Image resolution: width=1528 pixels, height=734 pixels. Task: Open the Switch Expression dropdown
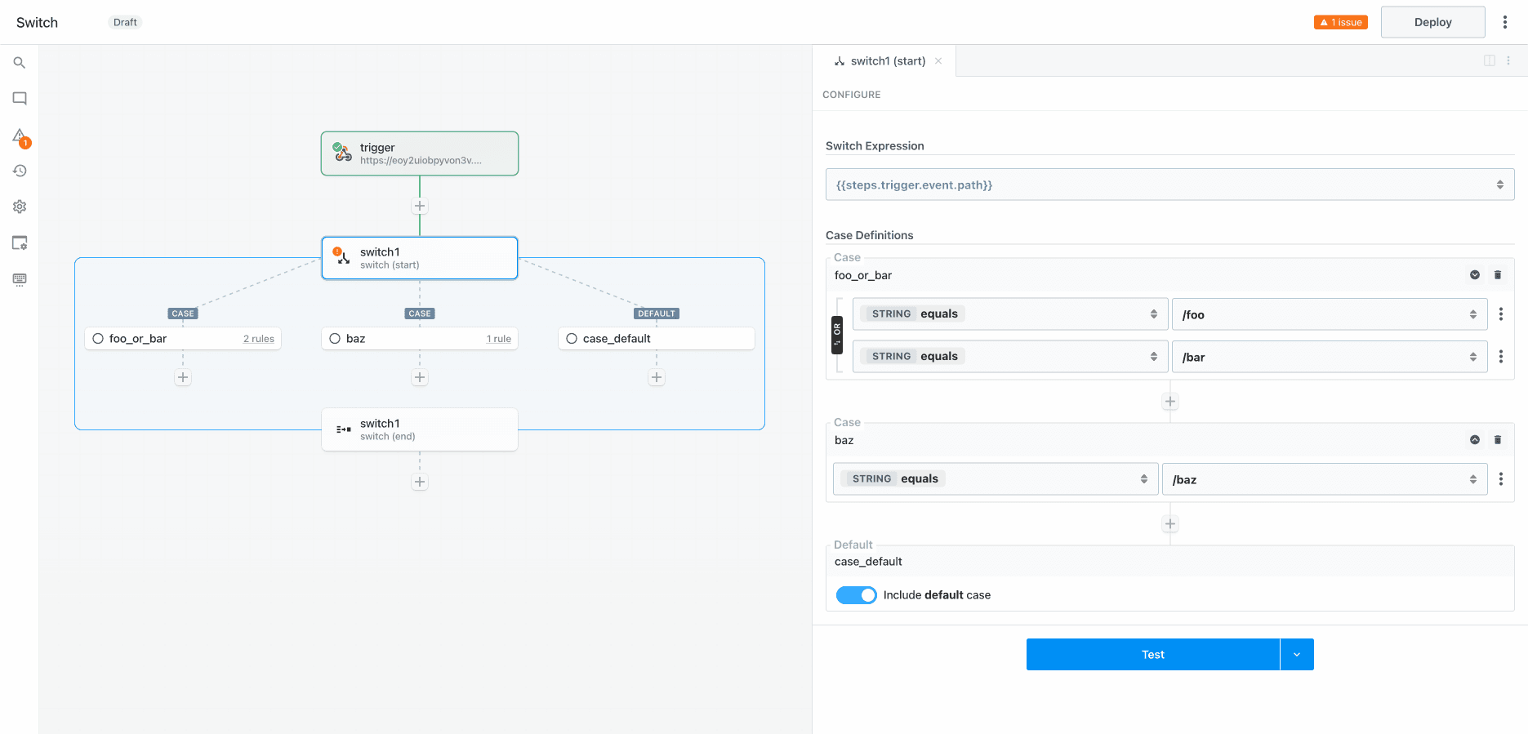(1169, 185)
